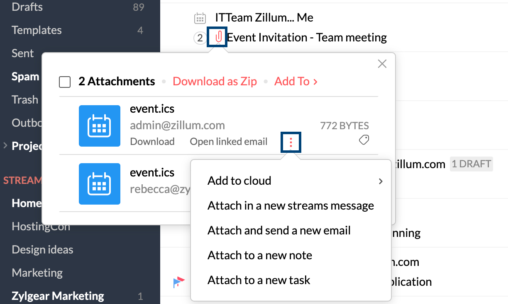Choose Attach to a new task
The height and width of the screenshot is (304, 508).
[259, 280]
